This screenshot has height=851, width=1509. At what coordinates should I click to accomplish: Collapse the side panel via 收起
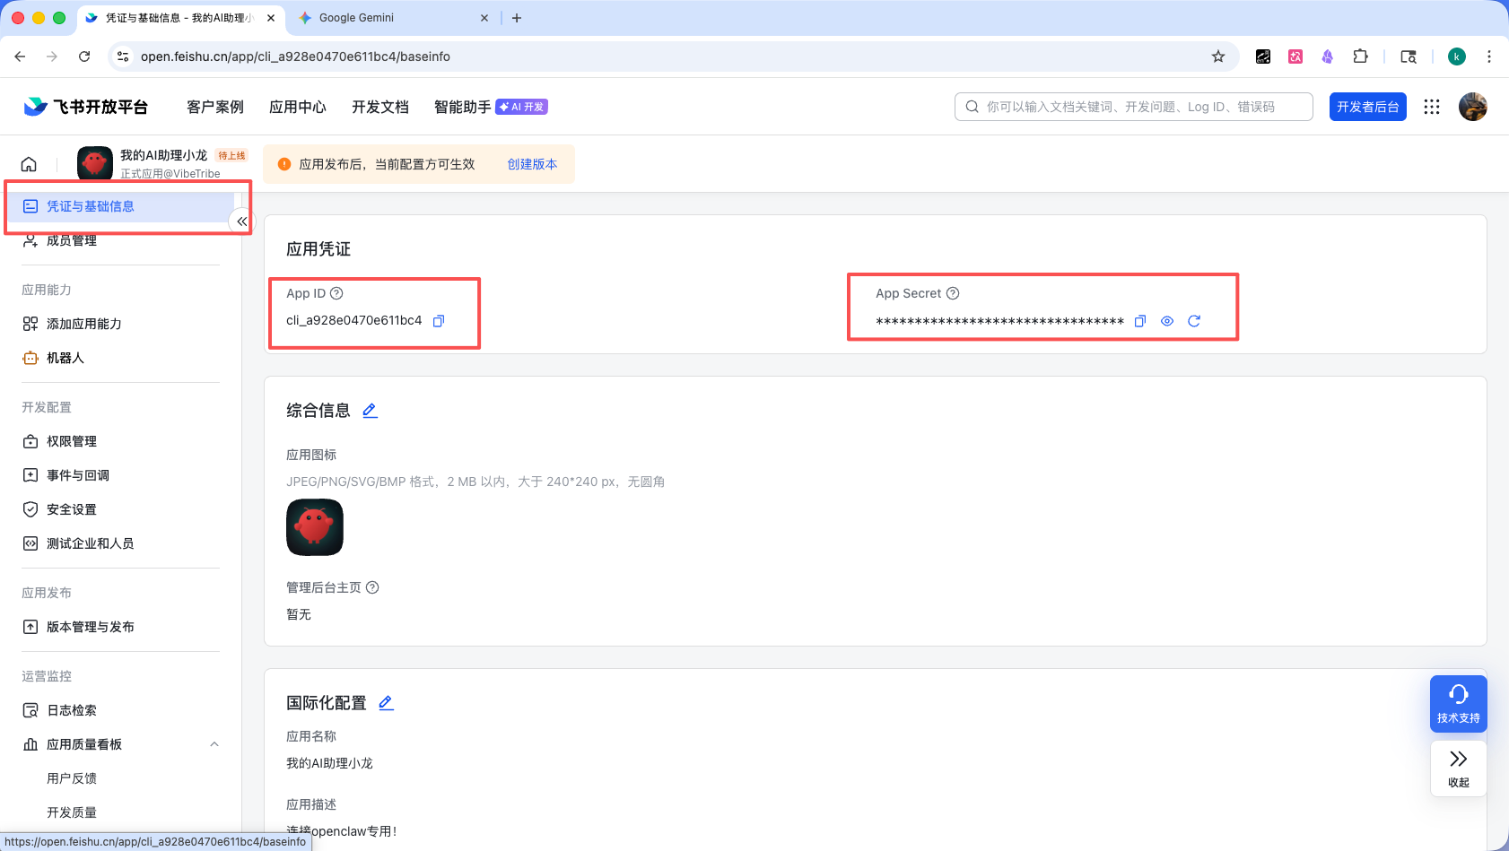[1457, 769]
